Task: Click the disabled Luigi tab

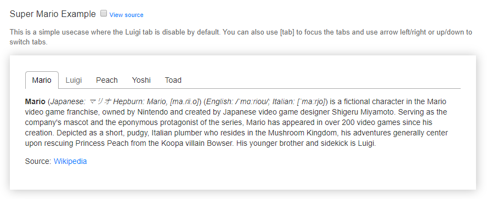Action: [x=73, y=80]
